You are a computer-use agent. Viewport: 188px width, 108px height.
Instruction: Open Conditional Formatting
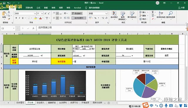114,15
